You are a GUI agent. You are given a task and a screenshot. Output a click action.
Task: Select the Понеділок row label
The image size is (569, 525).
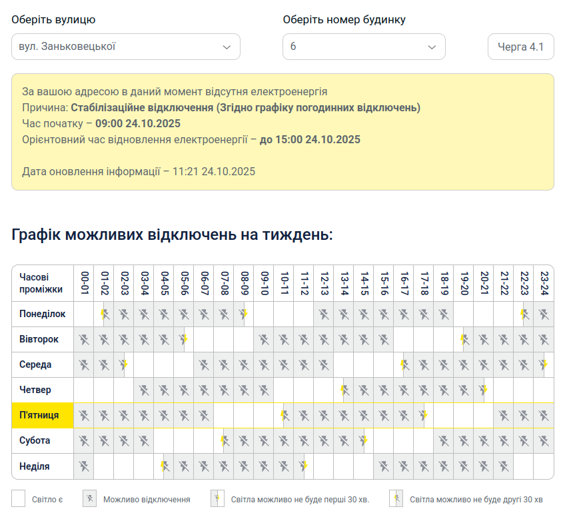(43, 314)
